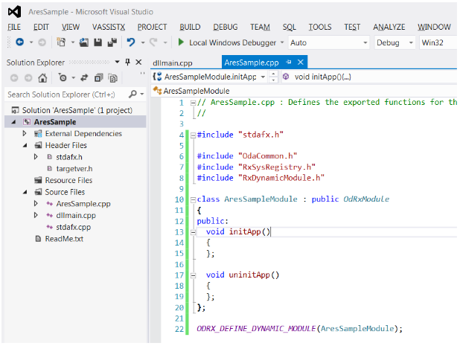The width and height of the screenshot is (460, 346).
Task: Click the Solution Explorer search magnifier icon
Action: [x=132, y=94]
